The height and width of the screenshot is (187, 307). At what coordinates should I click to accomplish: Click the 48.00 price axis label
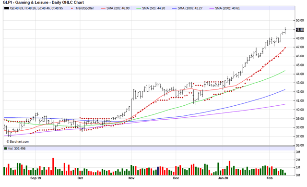tap(300, 38)
